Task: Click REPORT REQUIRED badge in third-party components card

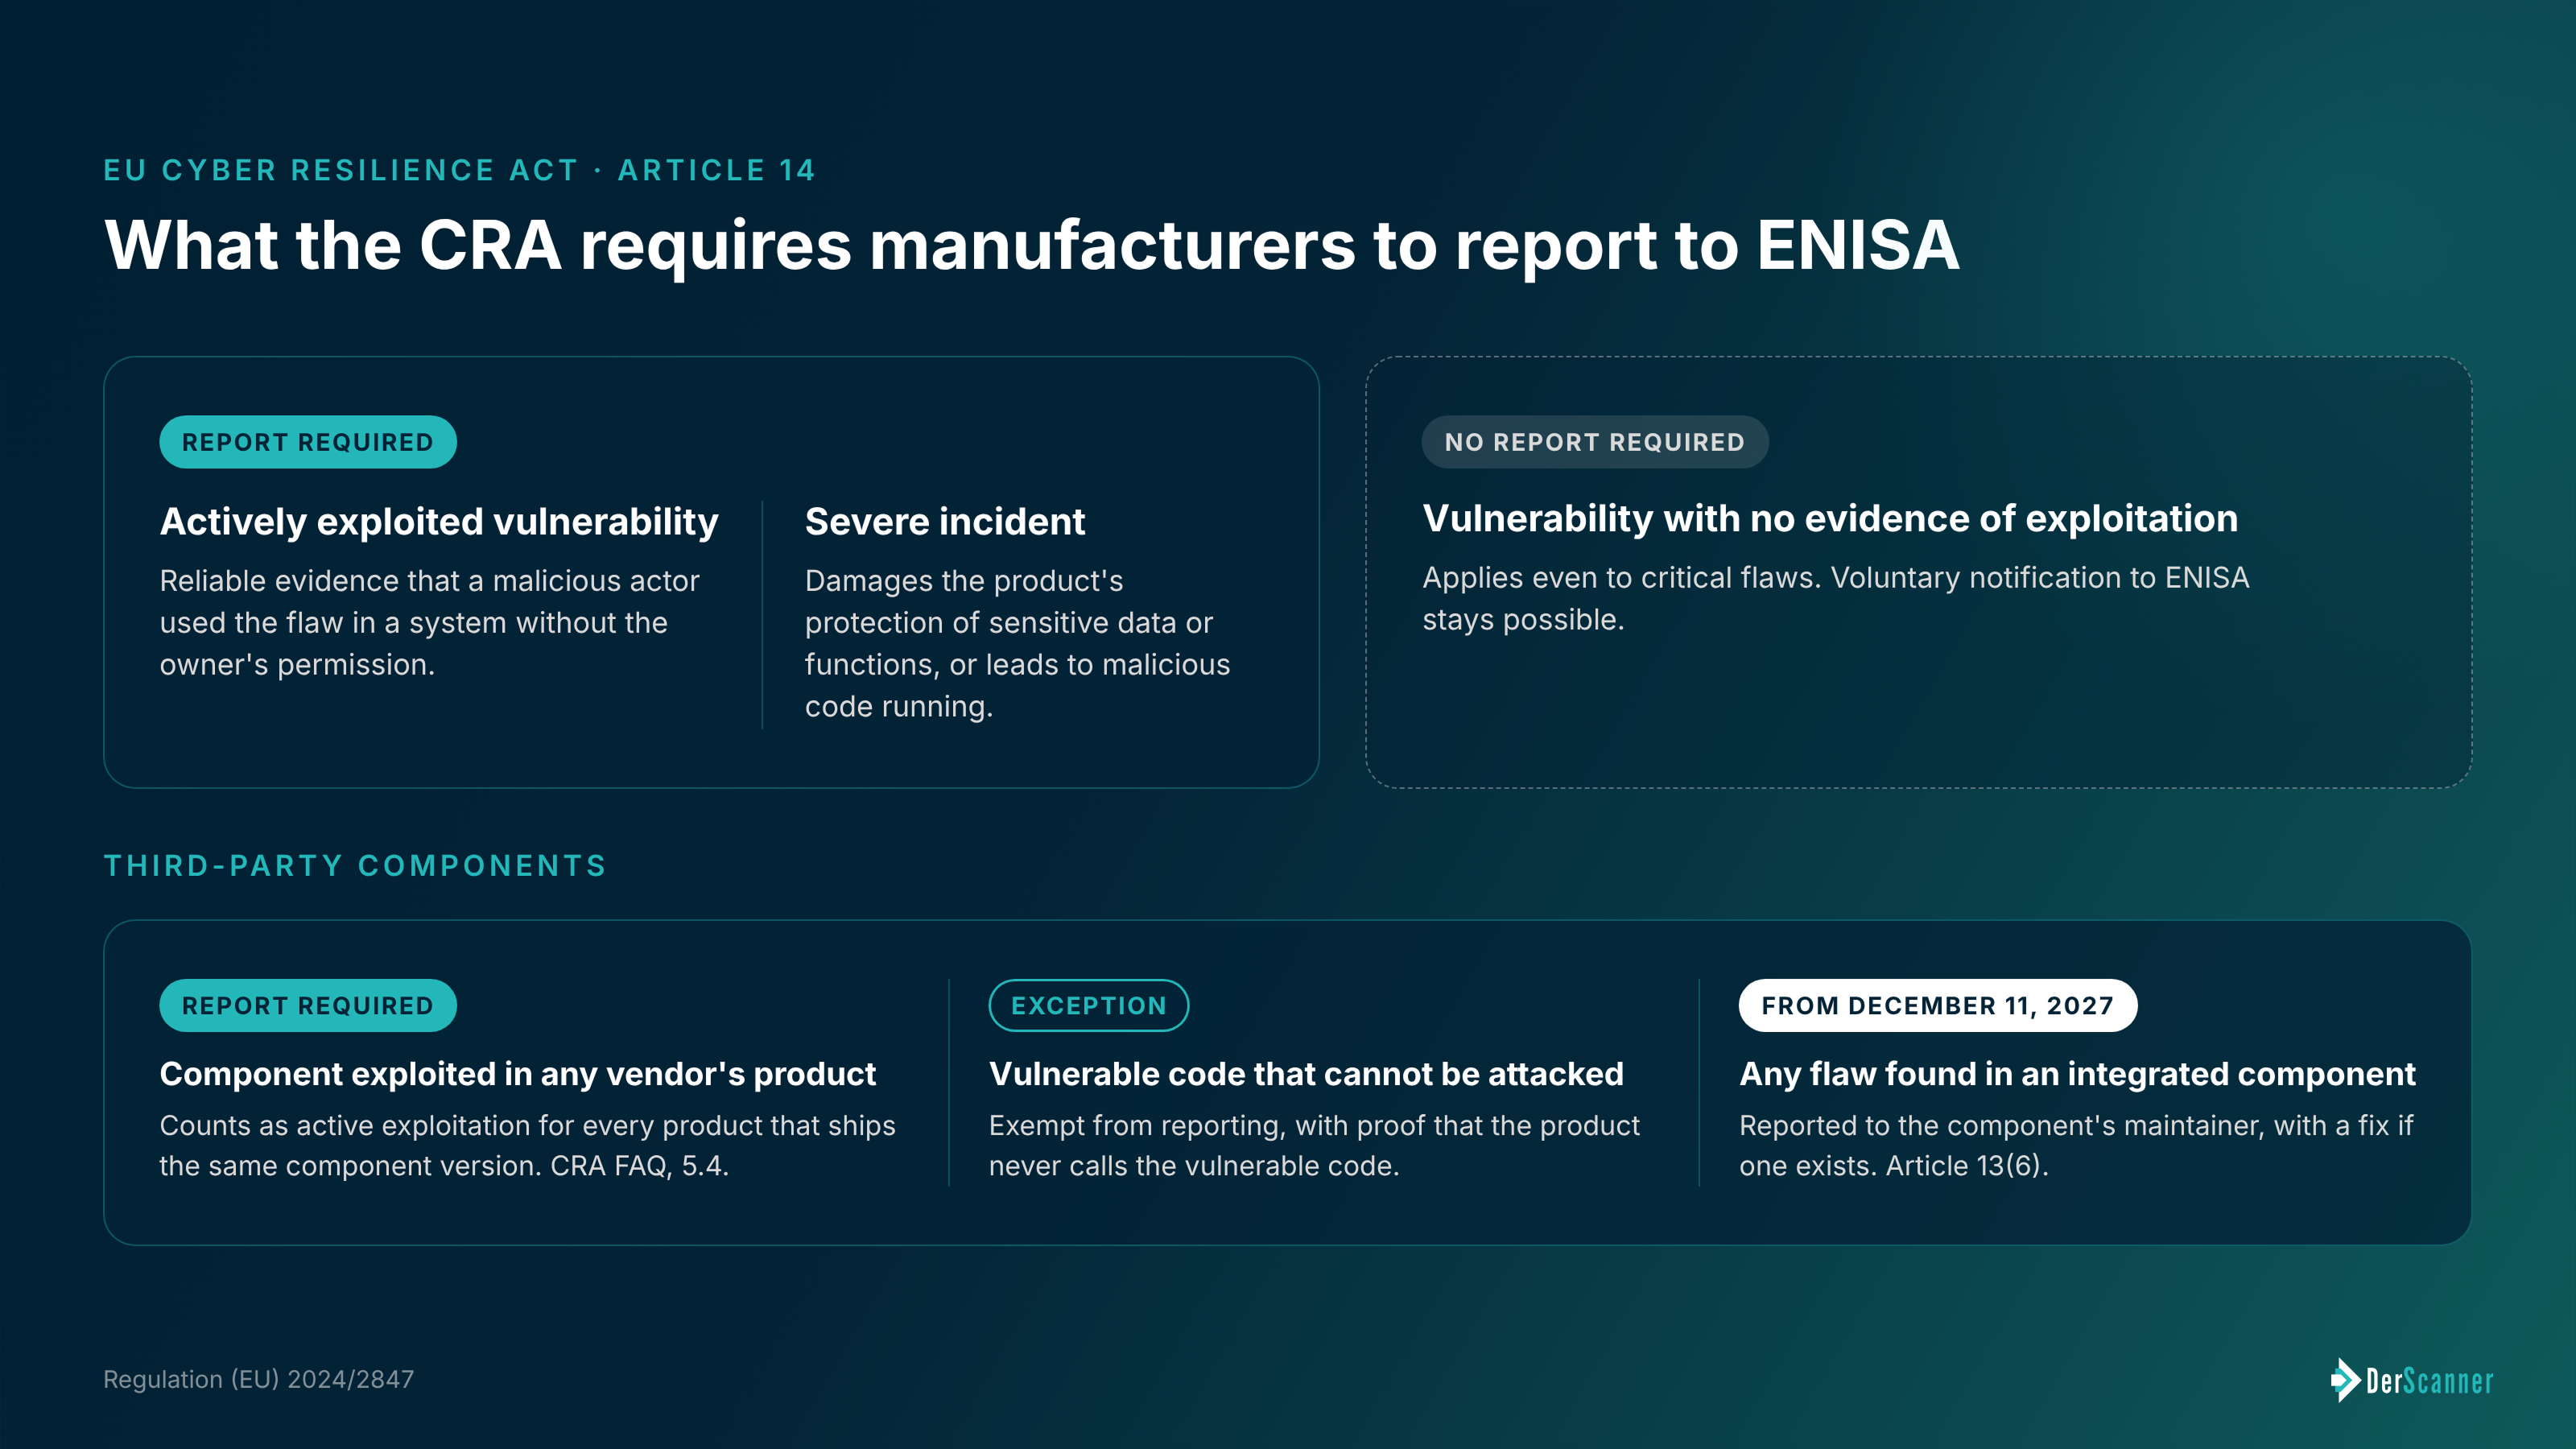Action: coord(308,1005)
